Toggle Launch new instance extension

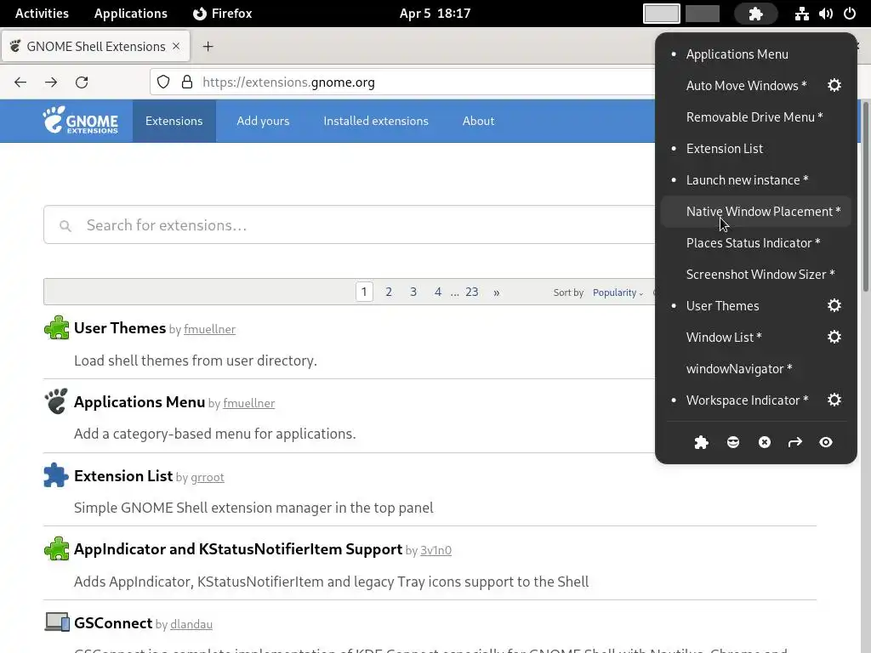pyautogui.click(x=756, y=180)
